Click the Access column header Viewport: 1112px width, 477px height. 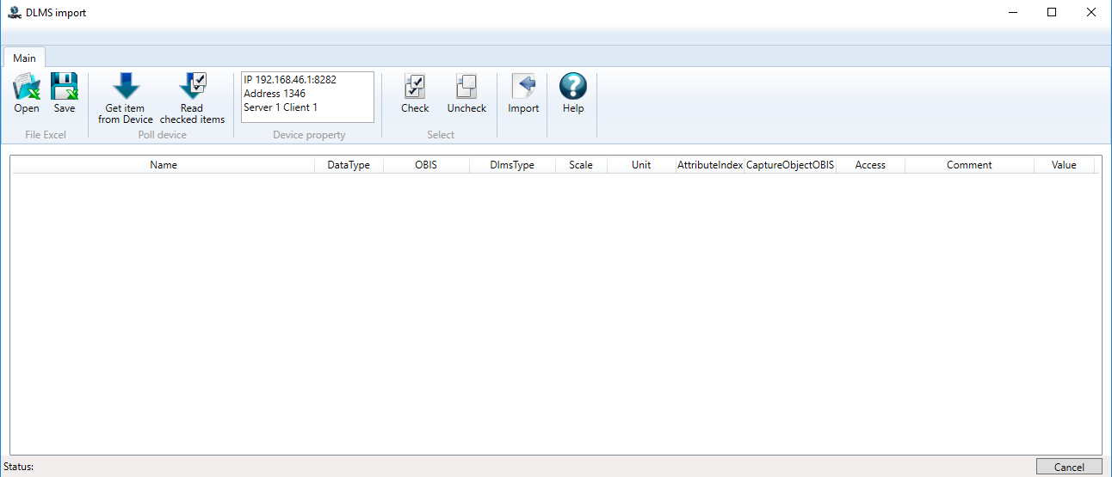[x=870, y=165]
